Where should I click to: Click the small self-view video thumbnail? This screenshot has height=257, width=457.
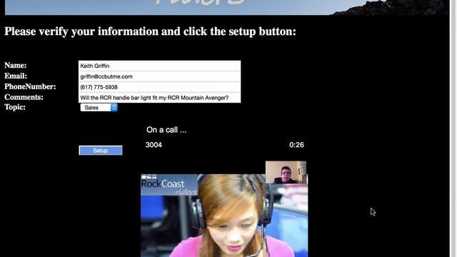(x=286, y=172)
